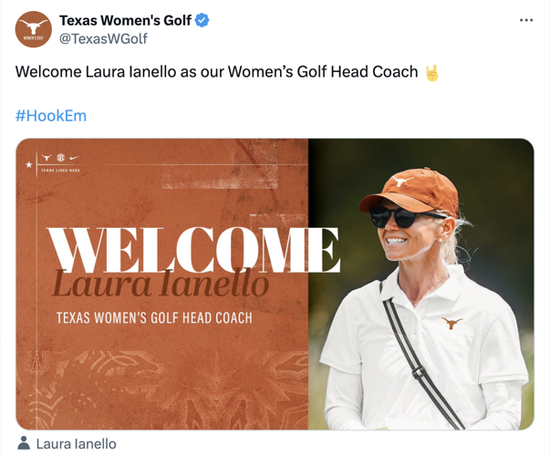Open the @TexasWGolf handle link
550x456 pixels.
point(103,38)
